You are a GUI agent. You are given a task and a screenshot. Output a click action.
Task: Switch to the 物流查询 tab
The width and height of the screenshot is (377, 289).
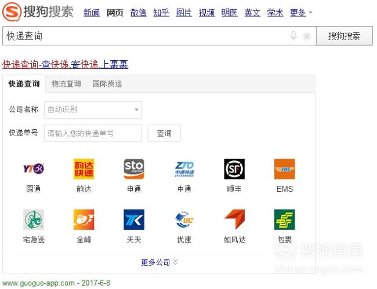click(x=66, y=84)
